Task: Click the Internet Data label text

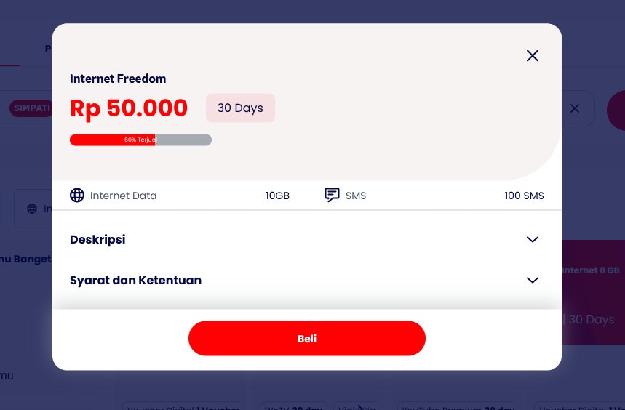Action: click(x=123, y=196)
